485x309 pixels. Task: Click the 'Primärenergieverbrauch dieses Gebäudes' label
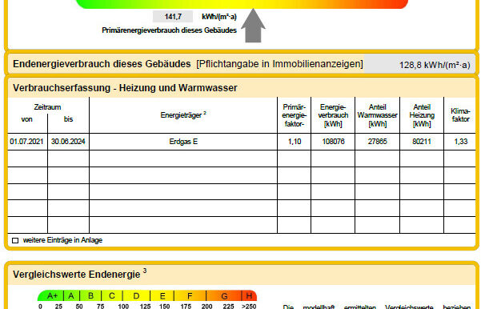click(x=169, y=30)
